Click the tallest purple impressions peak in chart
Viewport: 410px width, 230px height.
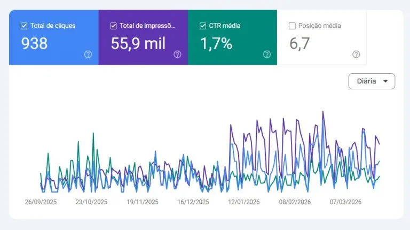[x=323, y=112]
